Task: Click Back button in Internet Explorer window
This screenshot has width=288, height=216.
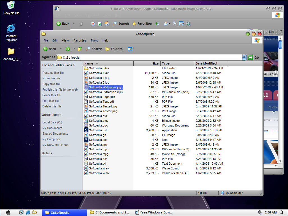Action: pyautogui.click(x=63, y=24)
